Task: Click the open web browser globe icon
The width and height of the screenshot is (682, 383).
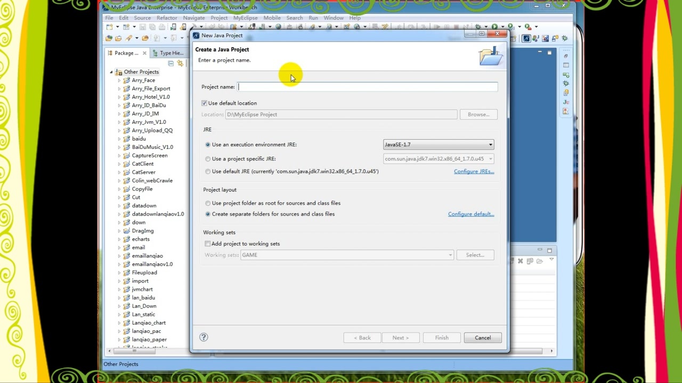Action: (278, 27)
